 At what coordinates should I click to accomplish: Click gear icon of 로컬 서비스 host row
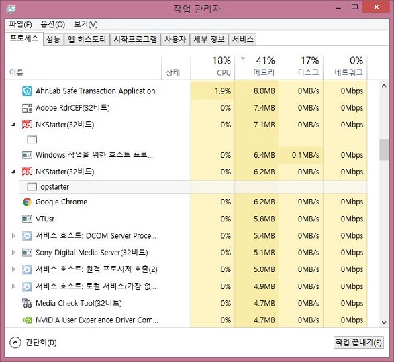(x=27, y=286)
